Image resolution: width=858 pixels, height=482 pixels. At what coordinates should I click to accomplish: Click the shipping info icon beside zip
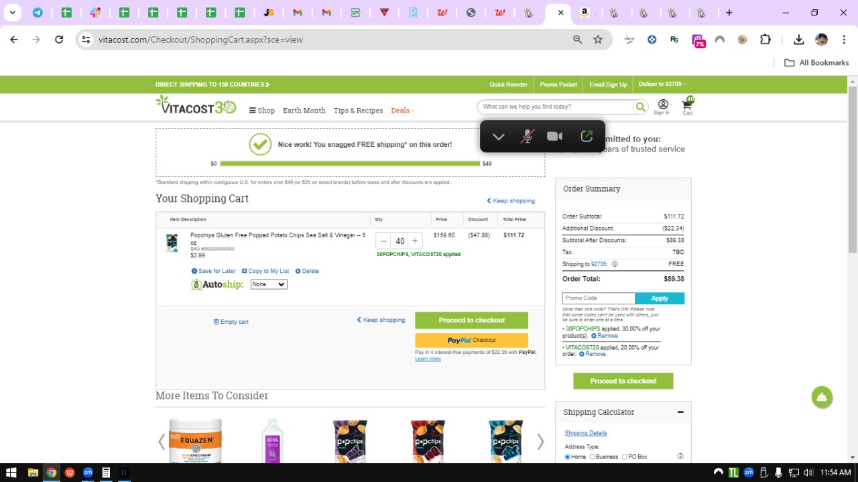tap(615, 264)
